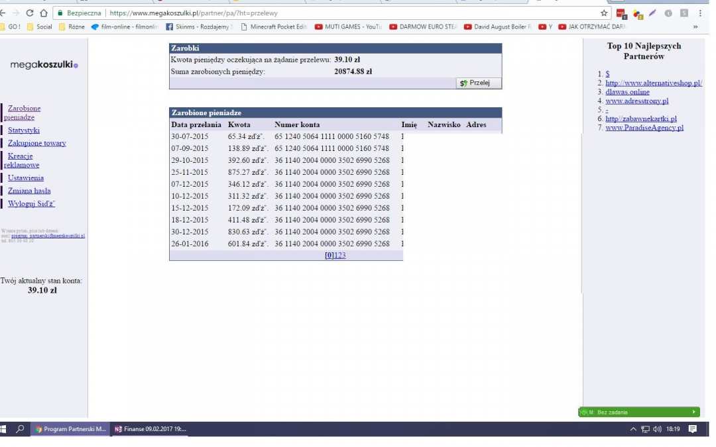Click the address bar URL field
The image size is (716, 447).
click(x=331, y=13)
